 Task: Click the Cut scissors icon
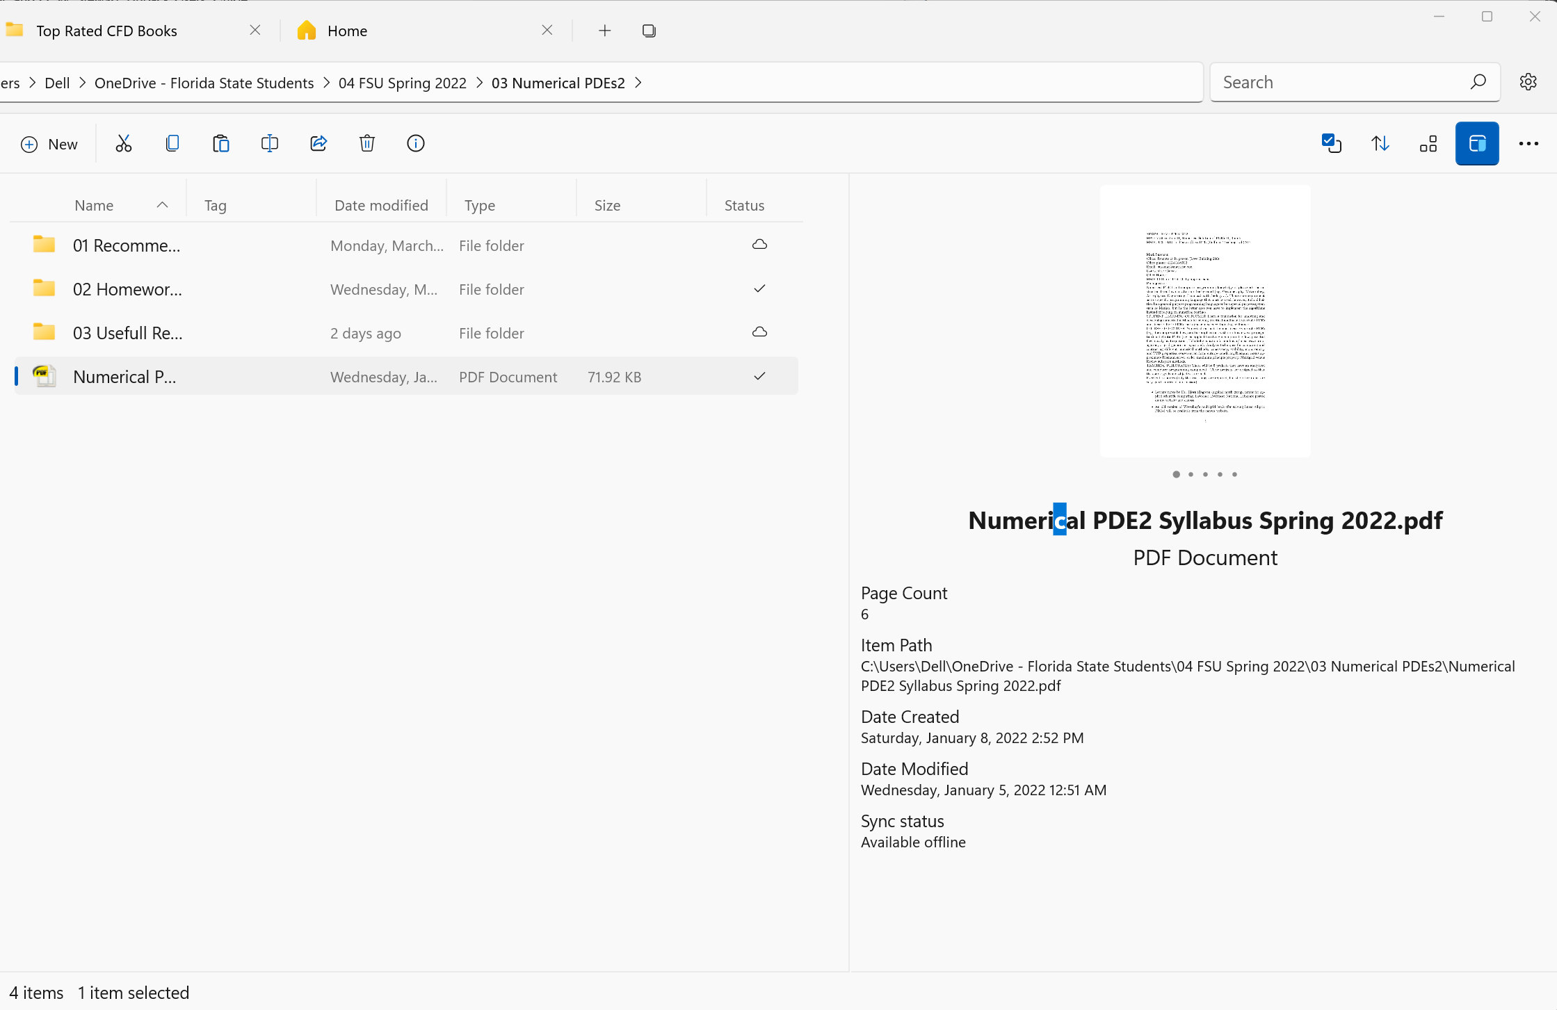coord(124,144)
